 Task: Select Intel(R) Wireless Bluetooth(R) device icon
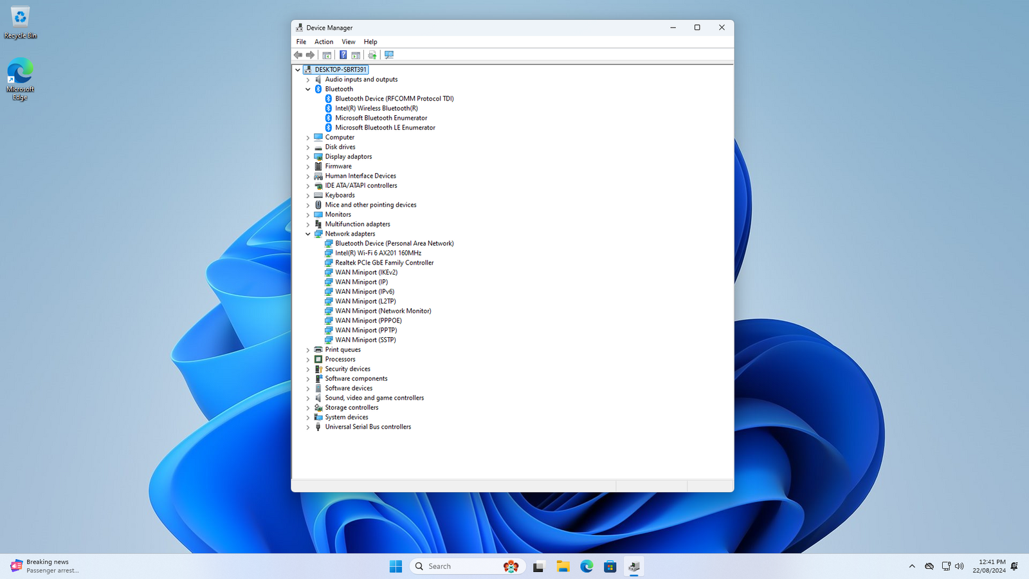pos(329,108)
